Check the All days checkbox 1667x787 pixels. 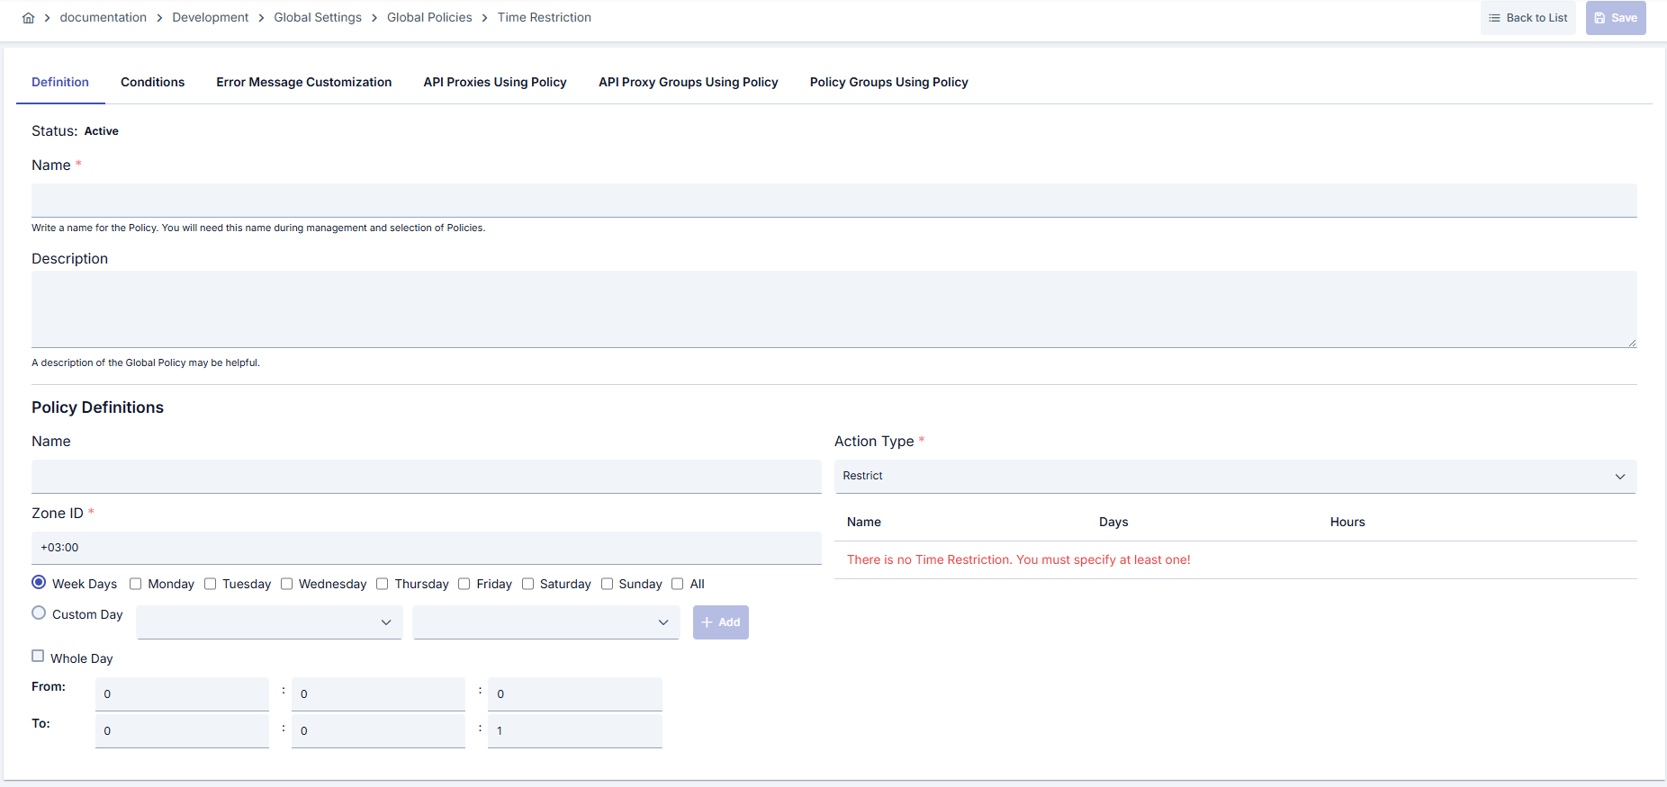pyautogui.click(x=678, y=584)
